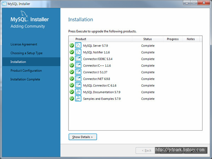
Task: Expand Show Details button
Action: point(83,137)
